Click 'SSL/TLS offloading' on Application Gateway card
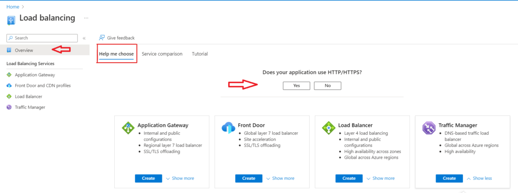This screenshot has width=518, height=193. click(162, 152)
